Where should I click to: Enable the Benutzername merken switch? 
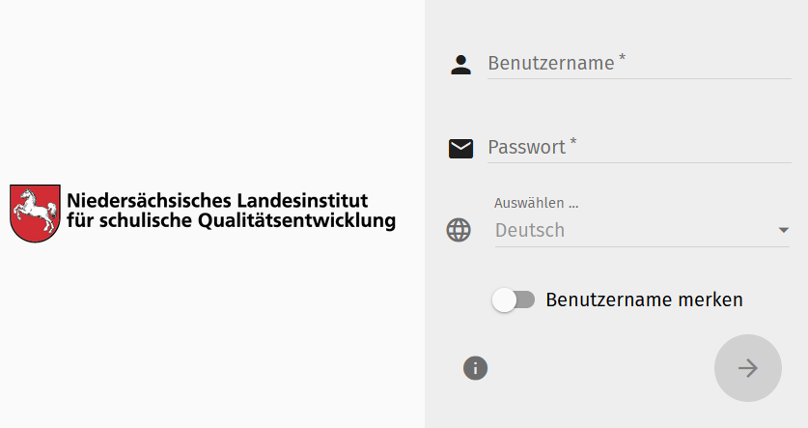514,300
